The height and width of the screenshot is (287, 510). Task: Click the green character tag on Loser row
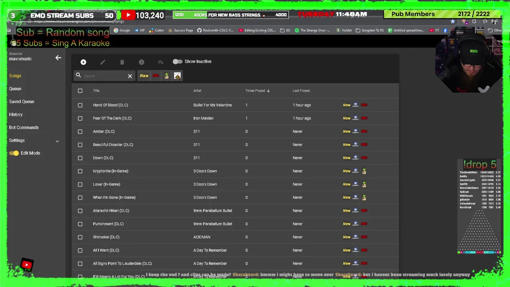(364, 184)
